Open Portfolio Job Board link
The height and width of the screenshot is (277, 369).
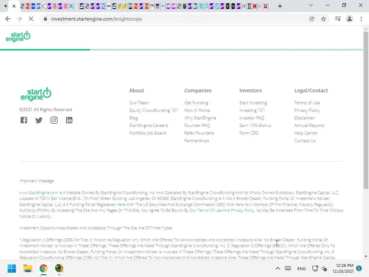[147, 133]
